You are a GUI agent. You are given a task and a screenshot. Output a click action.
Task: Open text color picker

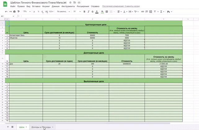(97, 12)
